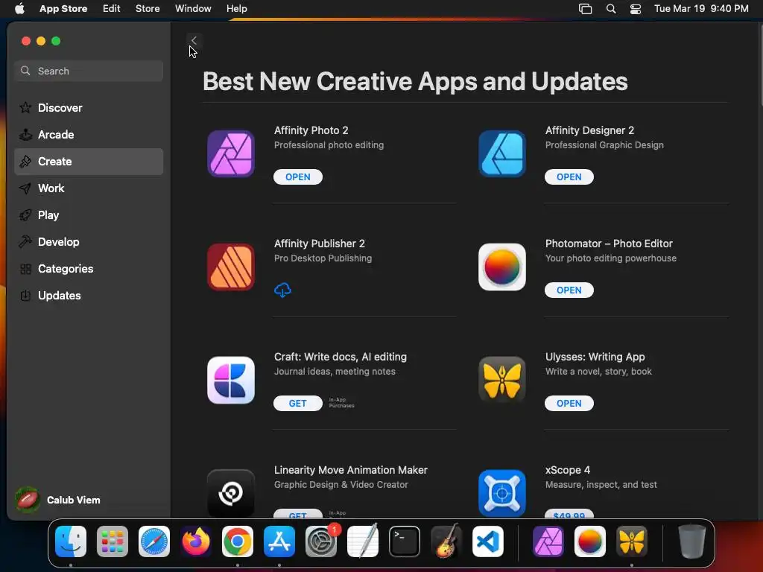Open Ulysses from the Dock
Screen dimensions: 763x572
tap(632, 541)
